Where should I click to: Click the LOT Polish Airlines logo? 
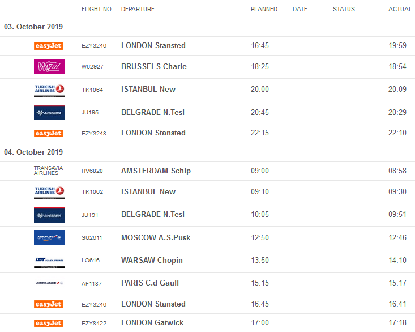tap(49, 261)
